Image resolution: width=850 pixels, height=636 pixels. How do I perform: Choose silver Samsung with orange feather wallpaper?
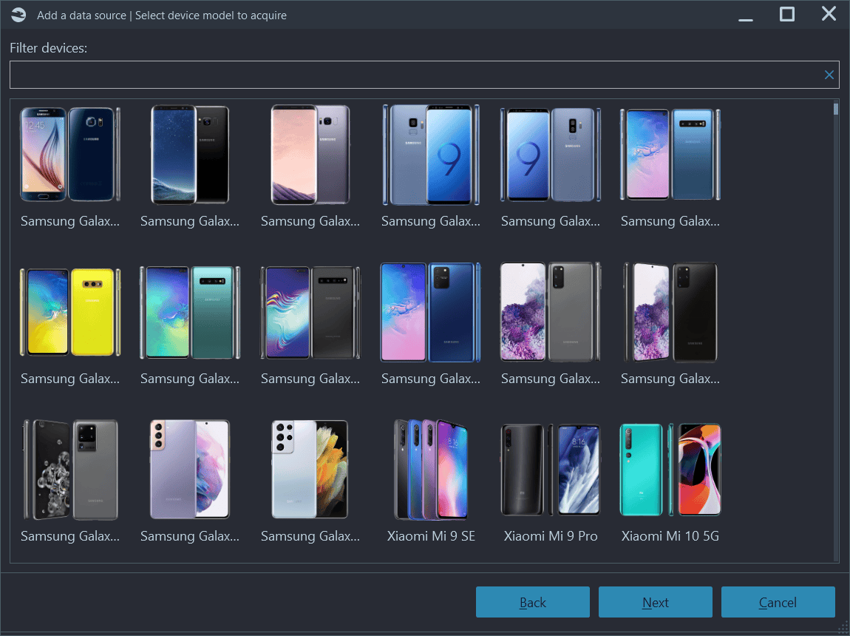click(x=310, y=481)
